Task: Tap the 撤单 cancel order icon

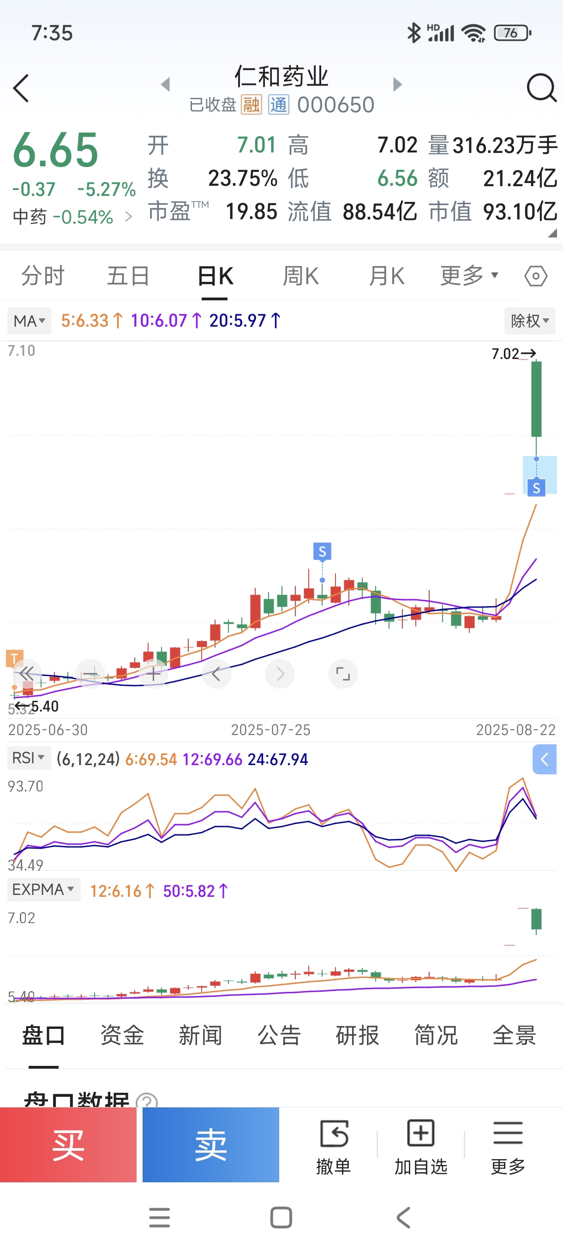Action: coord(334,1145)
